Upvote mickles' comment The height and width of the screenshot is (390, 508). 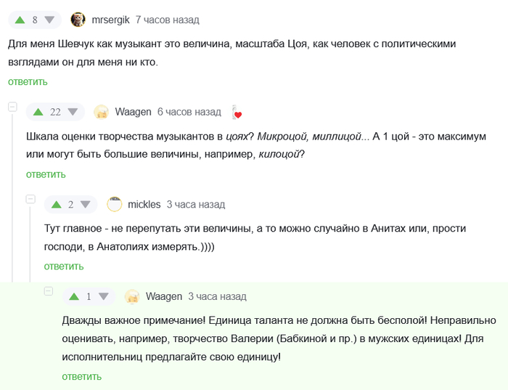click(x=56, y=204)
